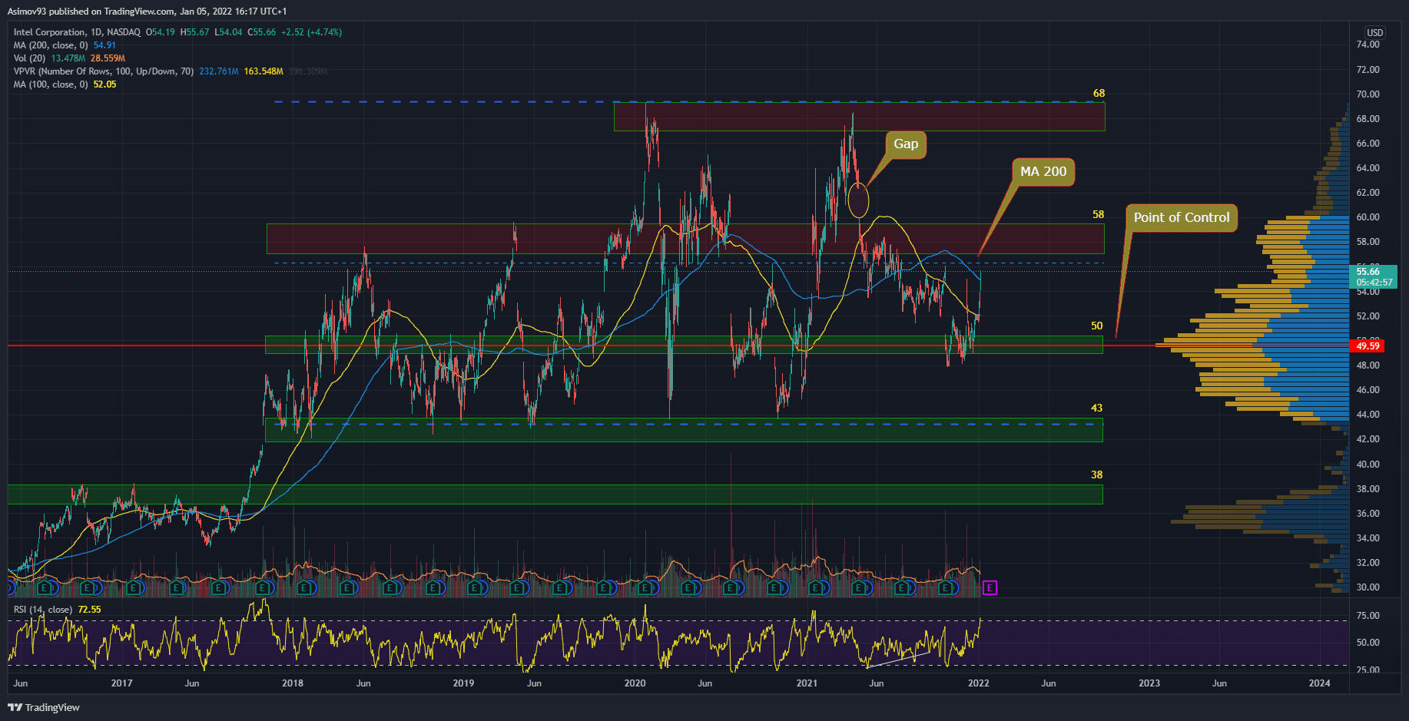Click the TradingView logo at bottom left
The image size is (1409, 721).
(x=44, y=707)
